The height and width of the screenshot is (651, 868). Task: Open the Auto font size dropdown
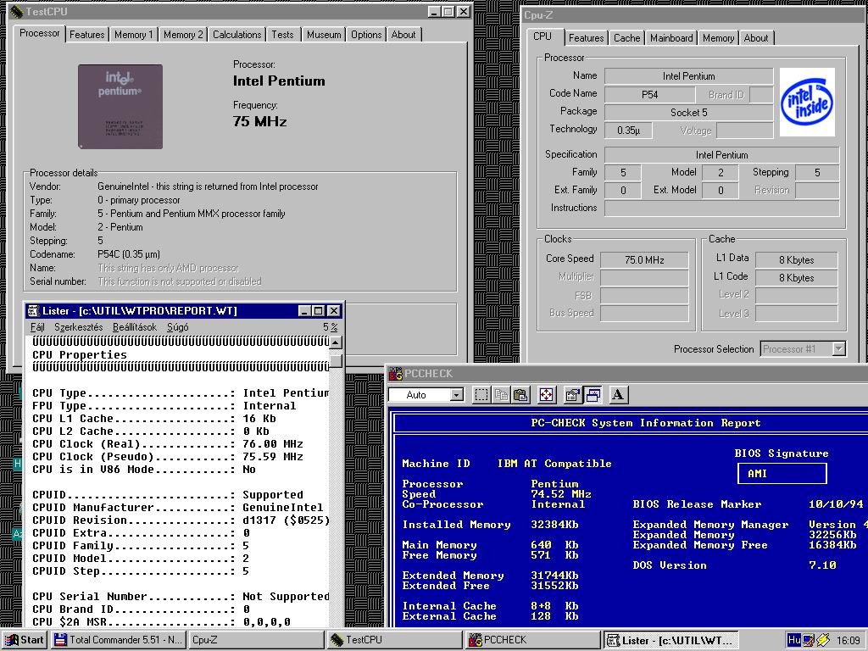(457, 395)
